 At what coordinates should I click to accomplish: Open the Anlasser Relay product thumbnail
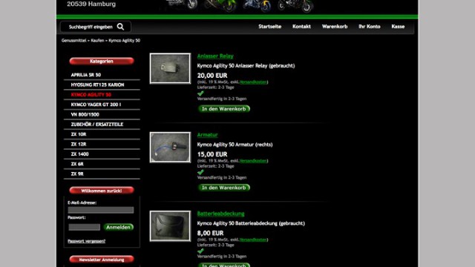(170, 68)
